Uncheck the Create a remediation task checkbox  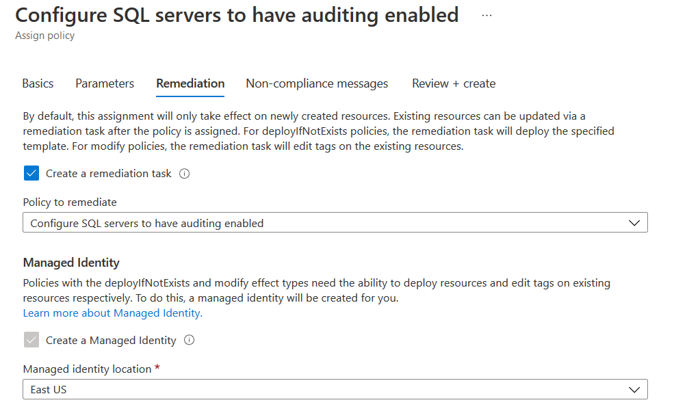(31, 174)
